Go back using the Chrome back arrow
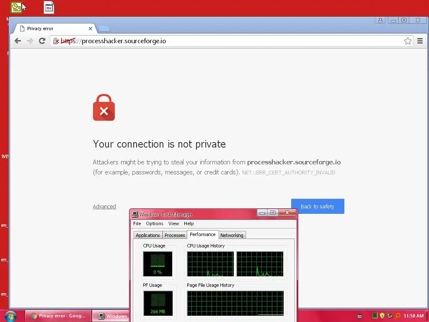 pyautogui.click(x=18, y=41)
